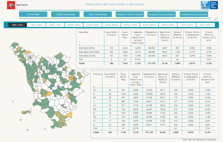223x142 pixels.
Task: Select Area Vasta Nord-Ovest row
Action: pos(147,52)
